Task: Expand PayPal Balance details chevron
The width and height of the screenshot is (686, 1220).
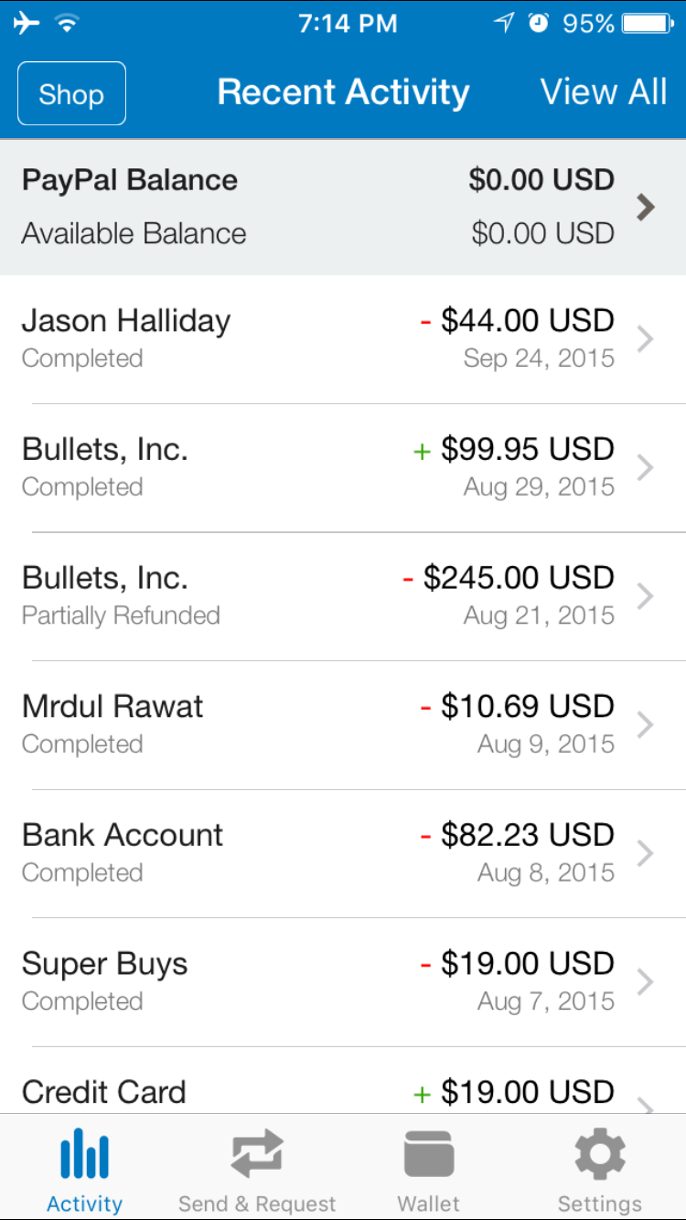Action: (x=646, y=208)
